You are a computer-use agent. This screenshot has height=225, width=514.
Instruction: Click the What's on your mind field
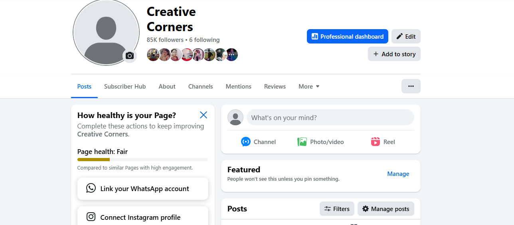click(x=330, y=118)
